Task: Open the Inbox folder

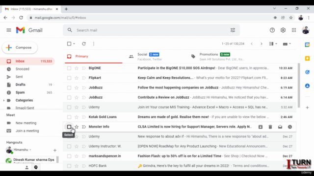Action: click(27, 61)
